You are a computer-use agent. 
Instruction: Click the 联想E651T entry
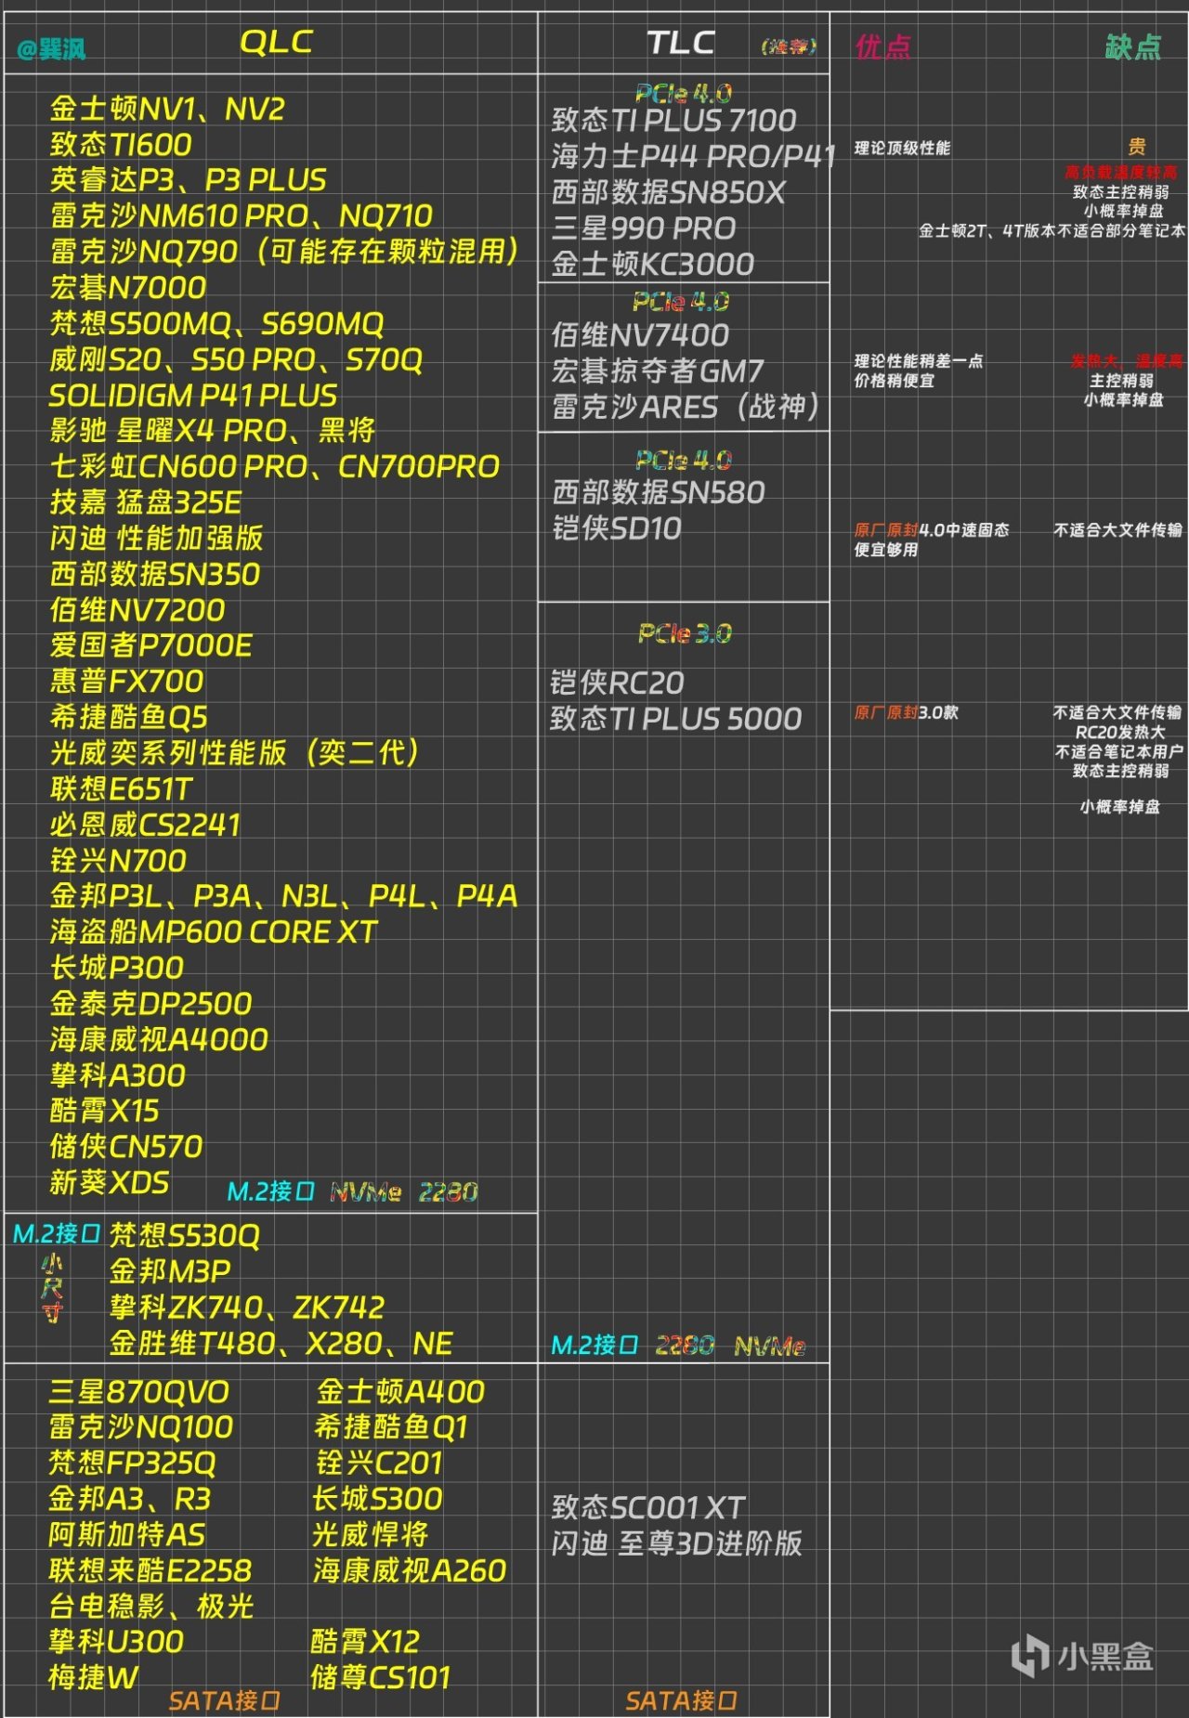click(122, 789)
